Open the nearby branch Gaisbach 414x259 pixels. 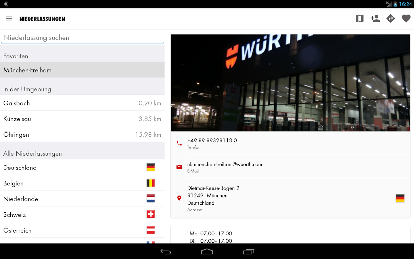tap(82, 103)
